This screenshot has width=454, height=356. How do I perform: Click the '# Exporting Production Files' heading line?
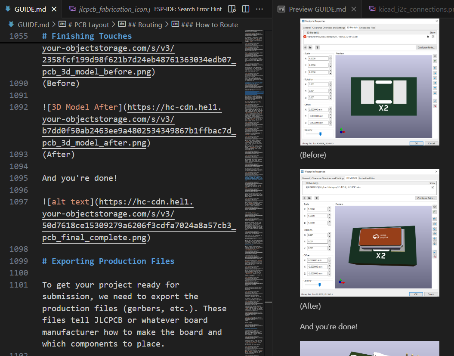(108, 261)
